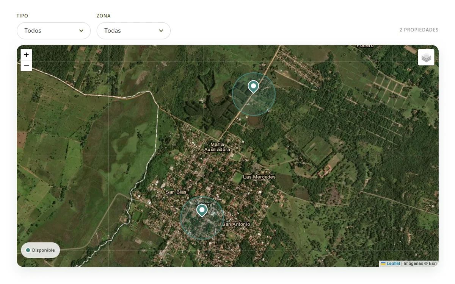Select the northern property marker pin
455x284 pixels.
253,87
